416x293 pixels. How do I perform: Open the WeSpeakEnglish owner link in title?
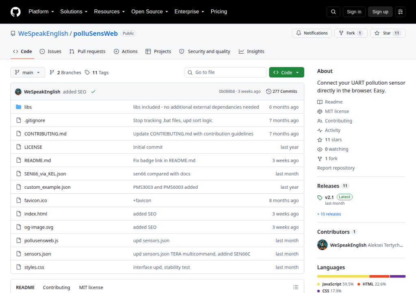[43, 33]
